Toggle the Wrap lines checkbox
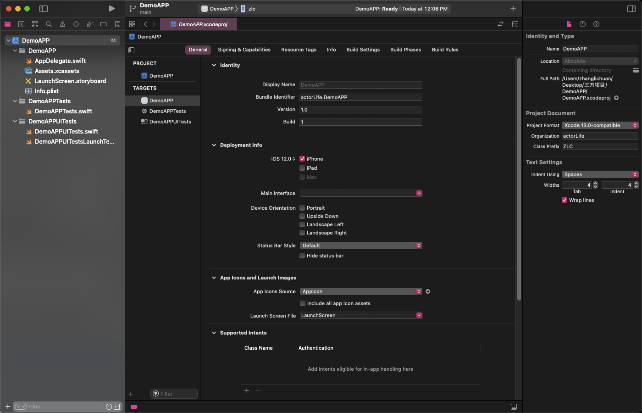 pos(565,200)
